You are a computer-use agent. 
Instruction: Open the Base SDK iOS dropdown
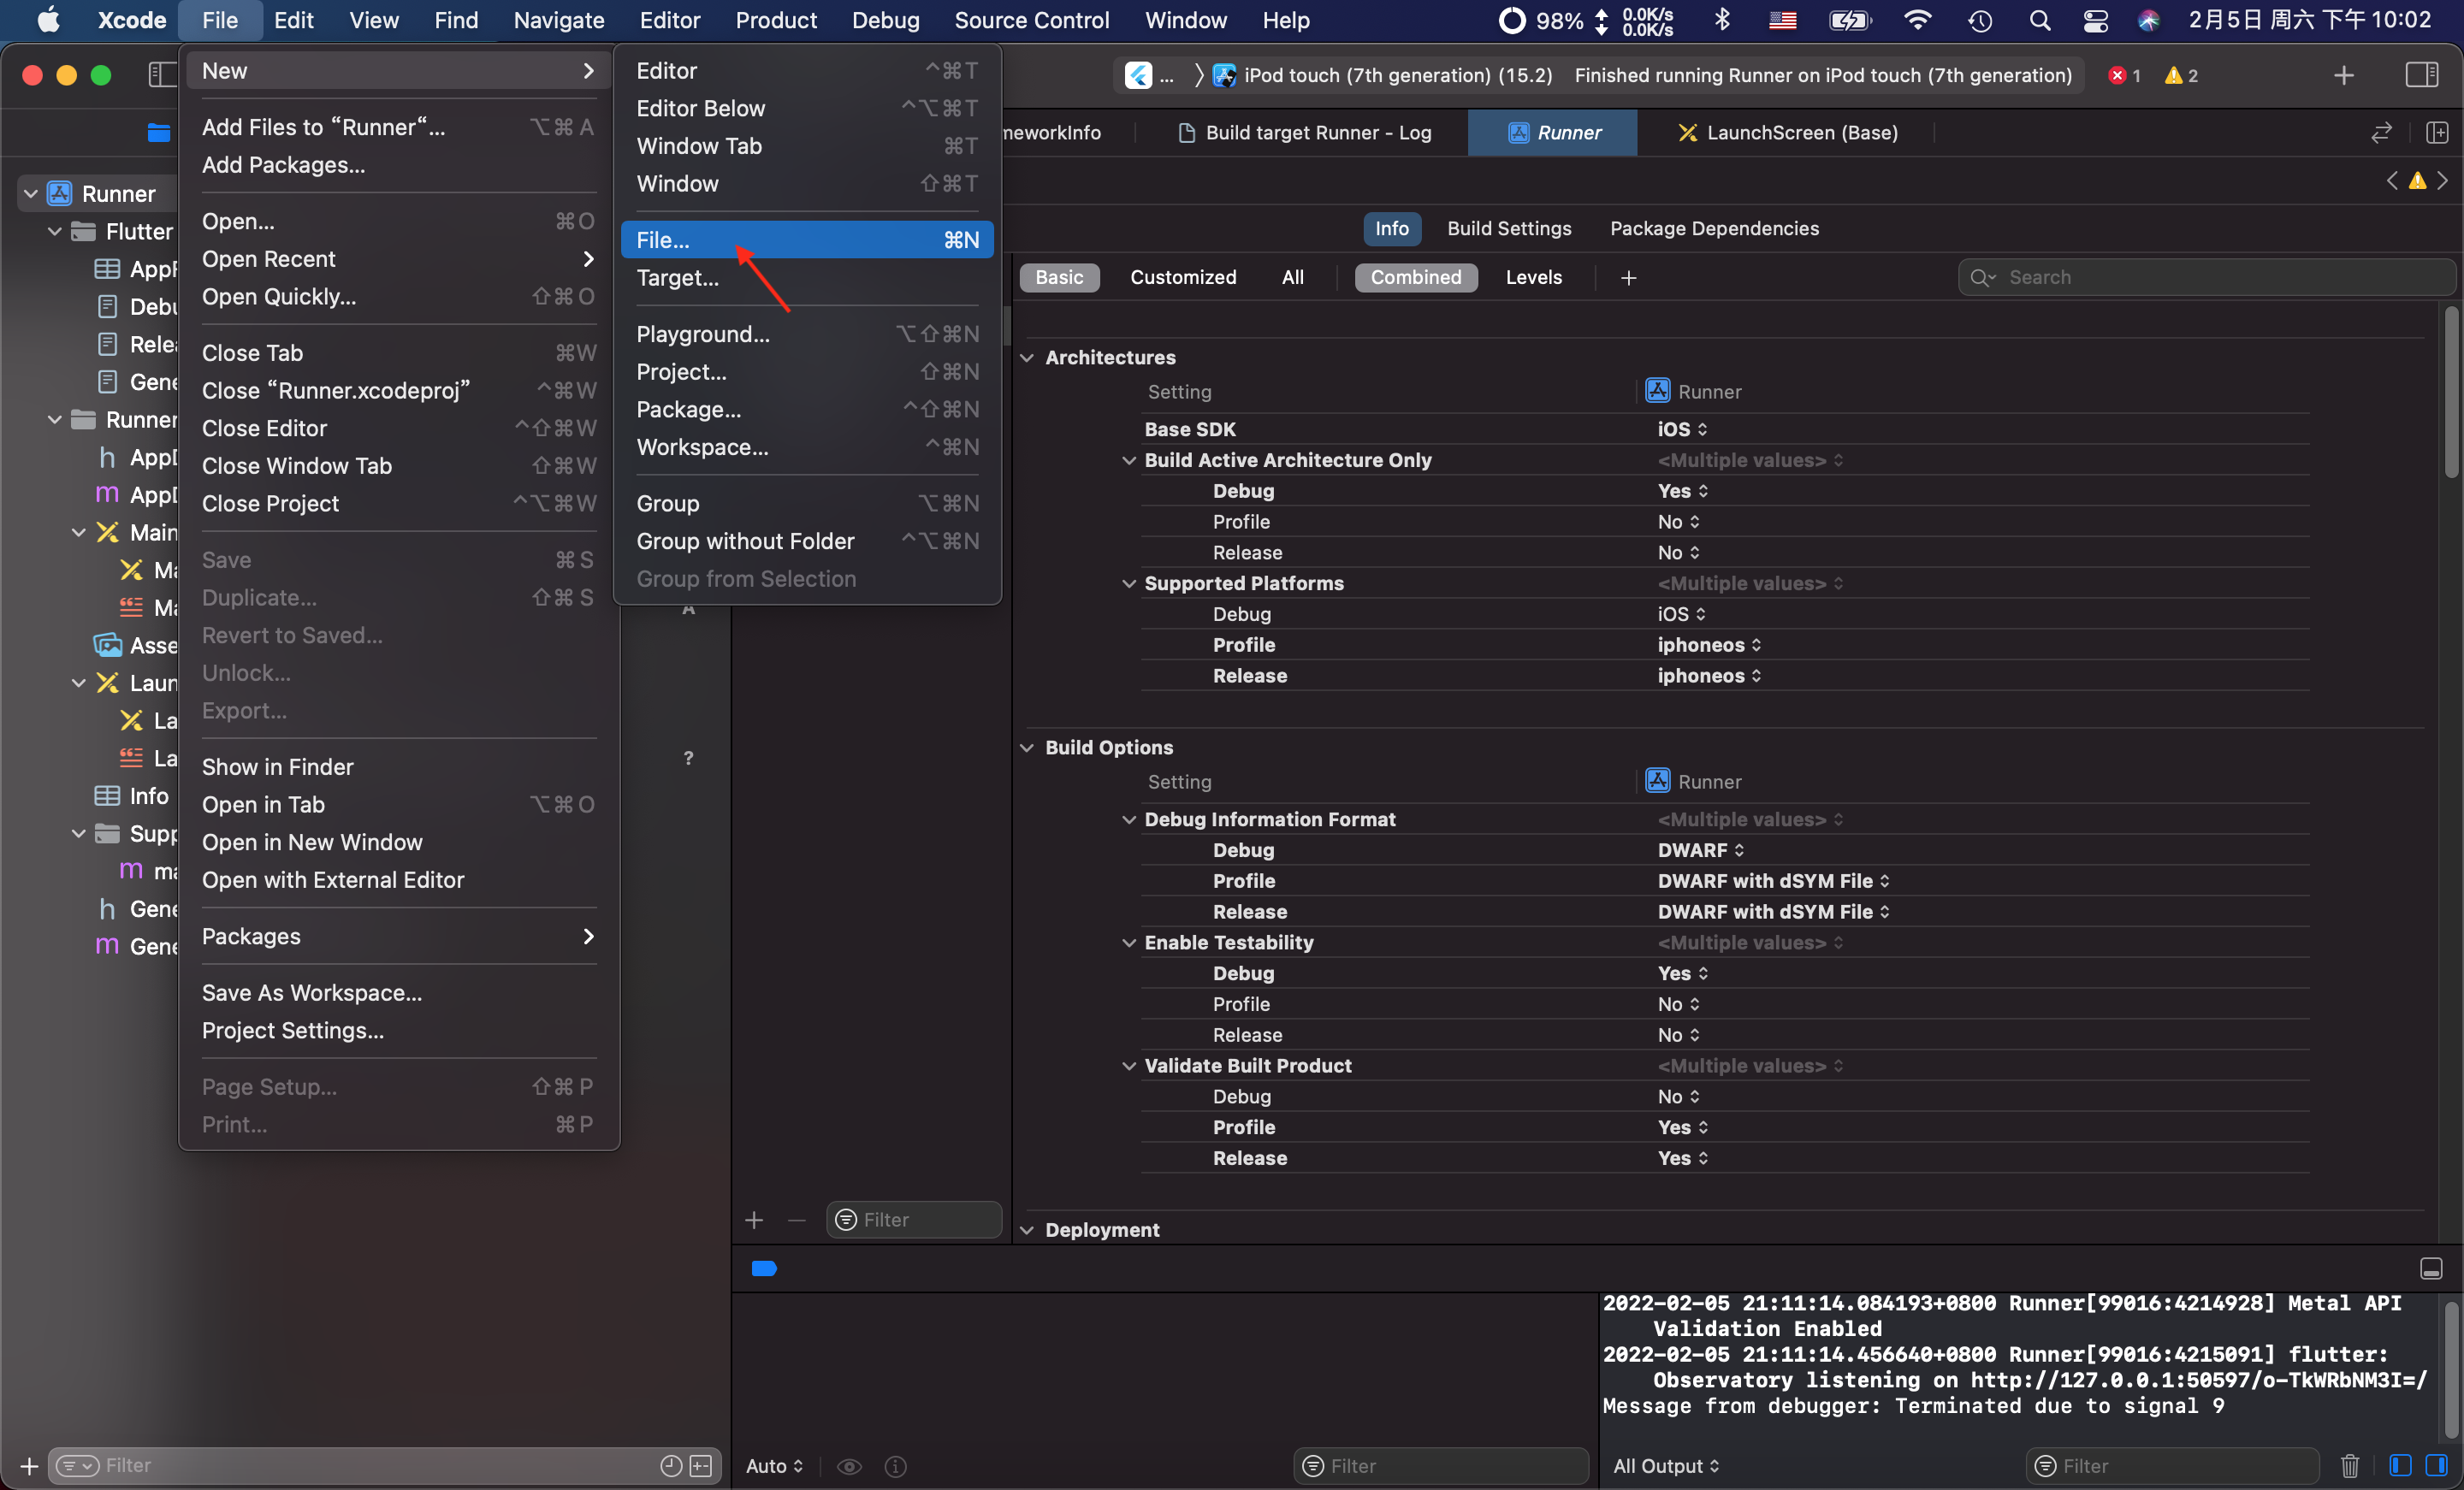pos(1682,429)
